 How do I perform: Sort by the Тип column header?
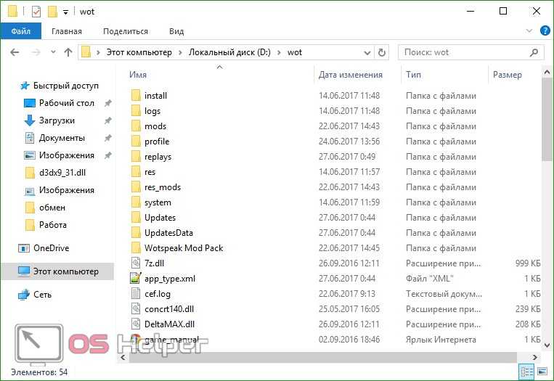pyautogui.click(x=413, y=75)
